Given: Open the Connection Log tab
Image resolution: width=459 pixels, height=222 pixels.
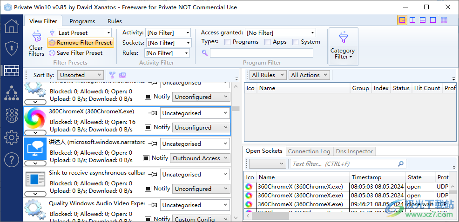Looking at the screenshot, I should (x=309, y=151).
